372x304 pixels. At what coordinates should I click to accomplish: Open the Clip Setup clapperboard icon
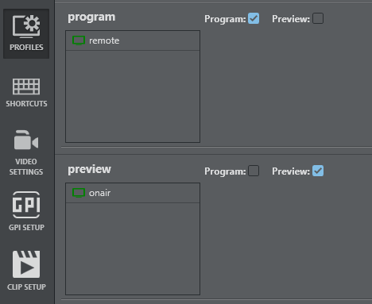pyautogui.click(x=26, y=264)
